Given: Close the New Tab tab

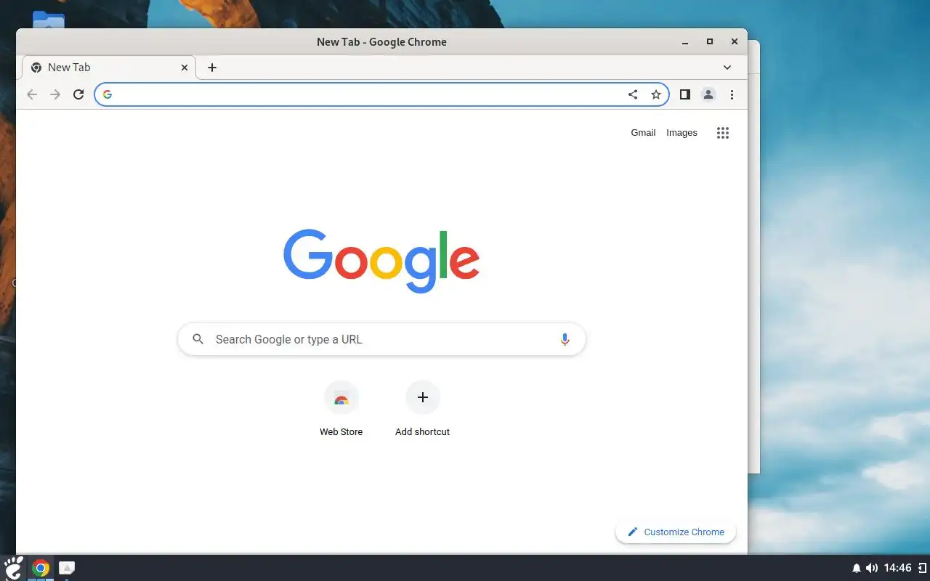Looking at the screenshot, I should coord(185,68).
